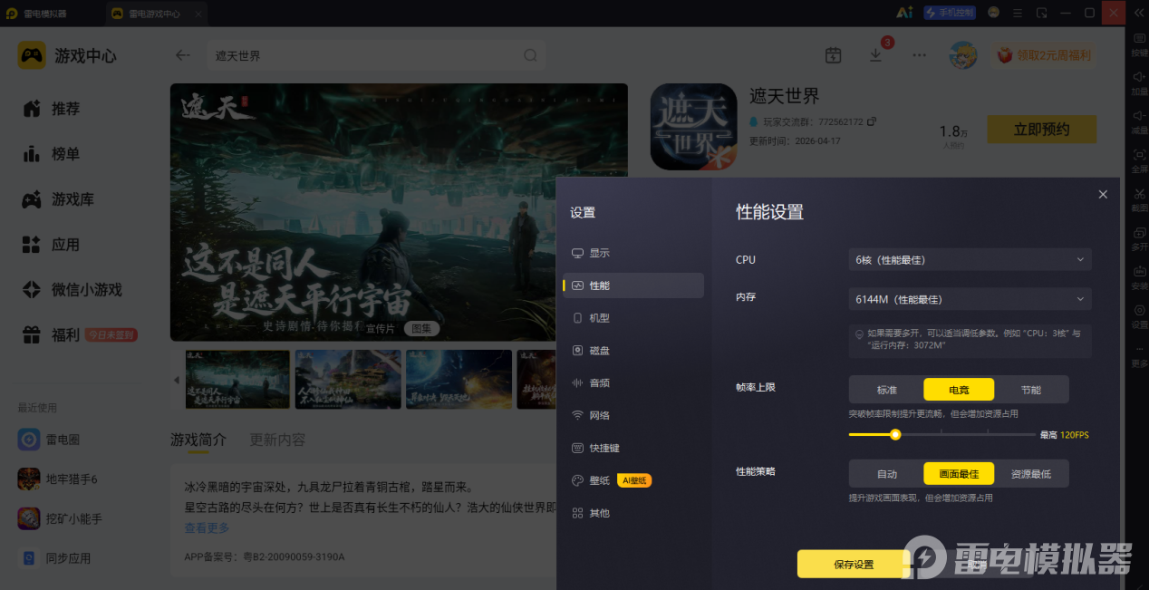1149x590 pixels.
Task: Click the calendar reservation icon in header
Action: point(834,55)
